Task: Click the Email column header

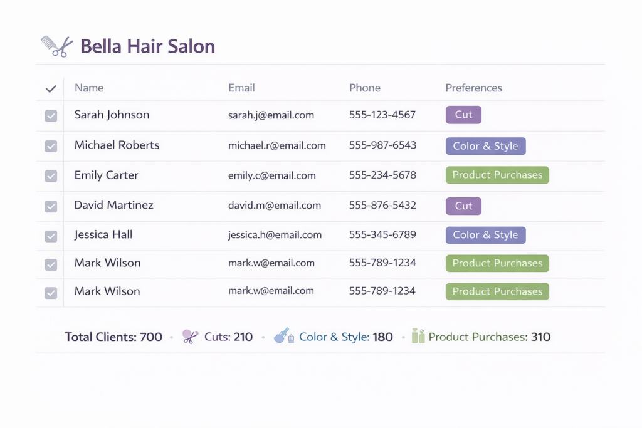Action: point(241,88)
